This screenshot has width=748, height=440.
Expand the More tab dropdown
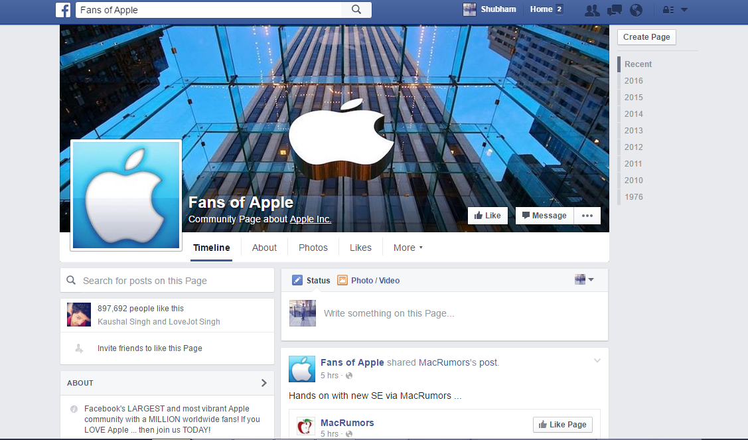(x=408, y=248)
